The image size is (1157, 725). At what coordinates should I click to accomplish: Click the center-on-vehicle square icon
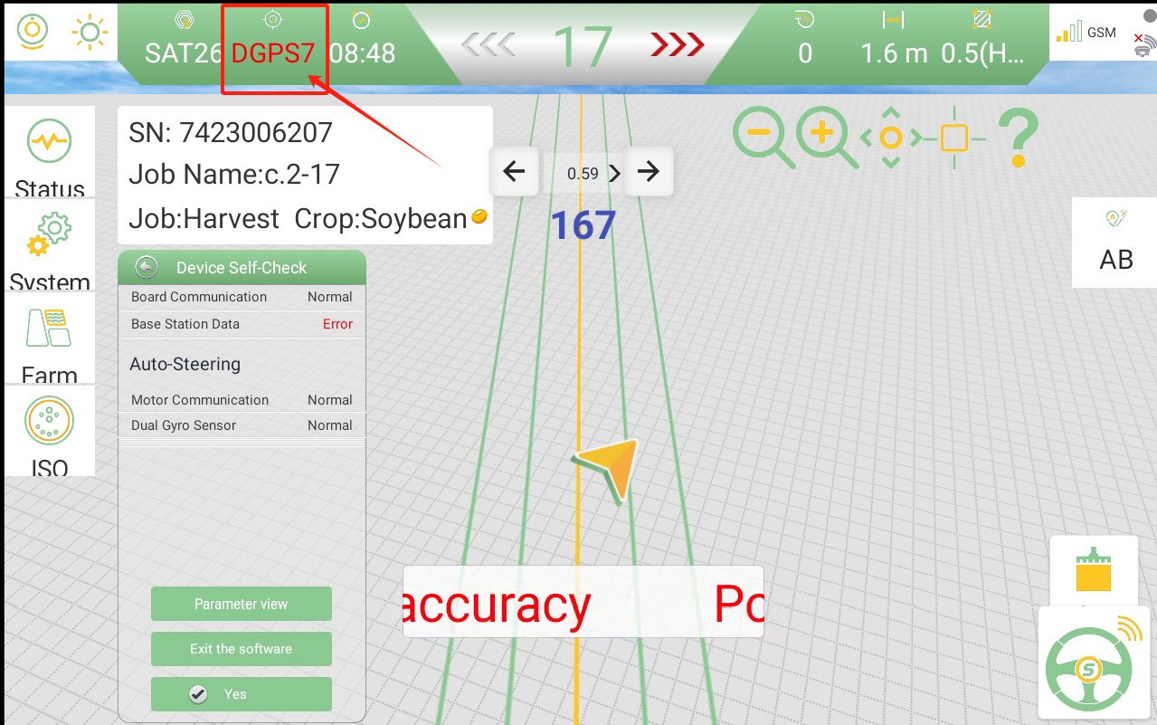[x=953, y=138]
